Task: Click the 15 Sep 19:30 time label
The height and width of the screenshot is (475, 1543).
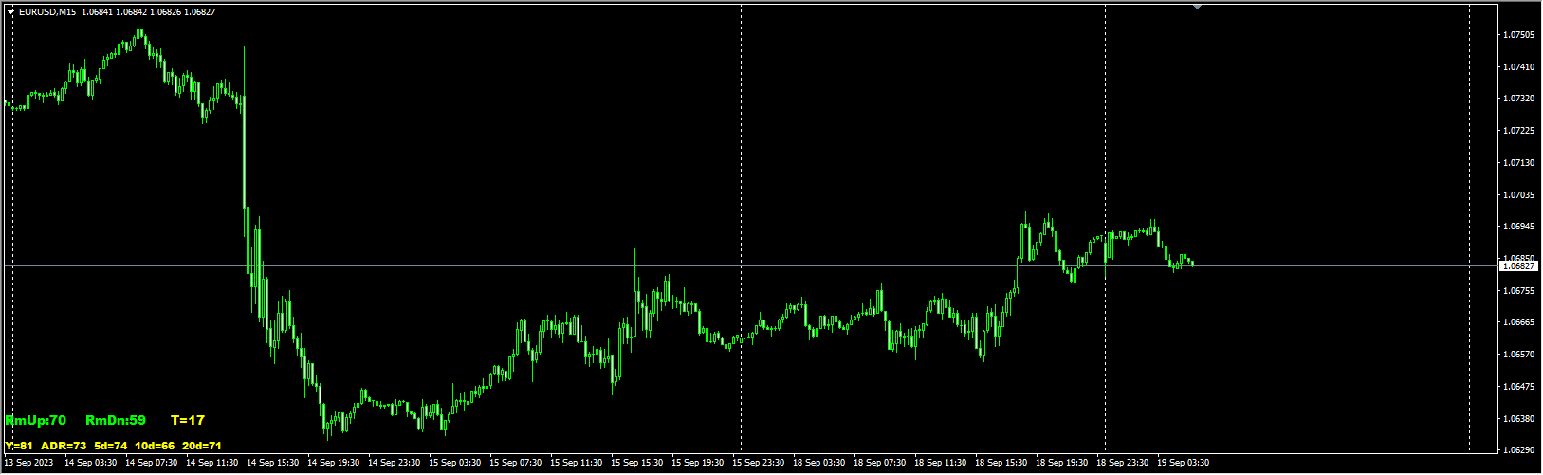Action: [699, 464]
